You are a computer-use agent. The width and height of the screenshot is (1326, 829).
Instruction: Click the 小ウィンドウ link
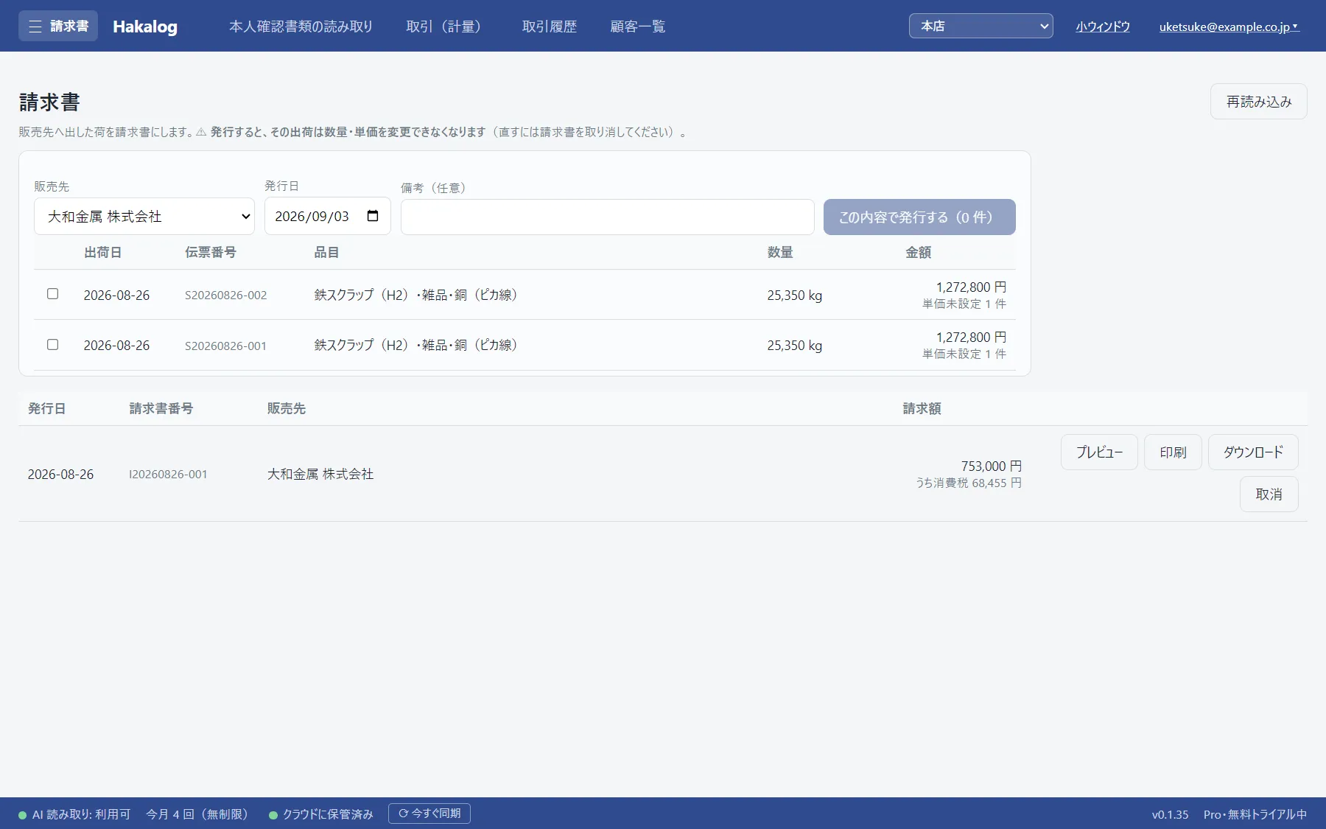pos(1103,27)
